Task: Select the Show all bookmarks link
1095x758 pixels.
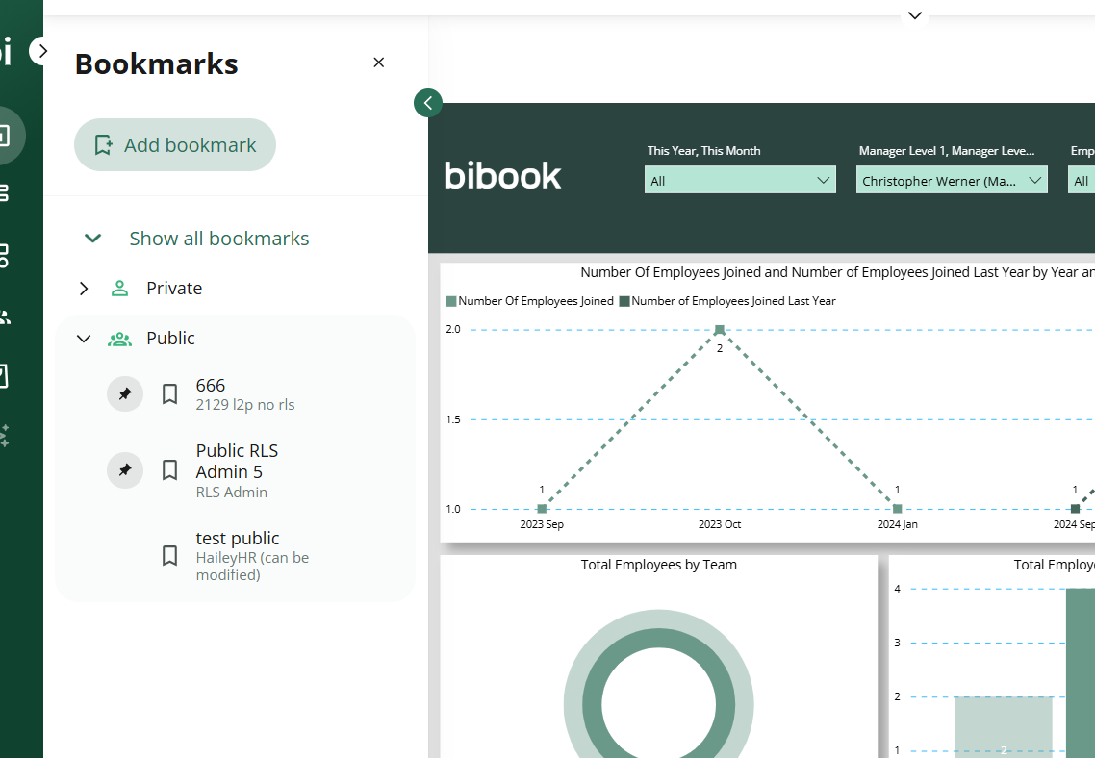Action: click(x=219, y=239)
